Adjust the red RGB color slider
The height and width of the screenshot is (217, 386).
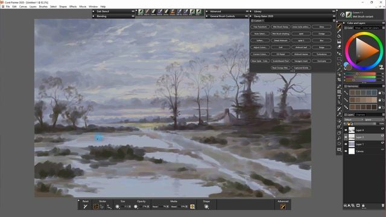(x=361, y=74)
